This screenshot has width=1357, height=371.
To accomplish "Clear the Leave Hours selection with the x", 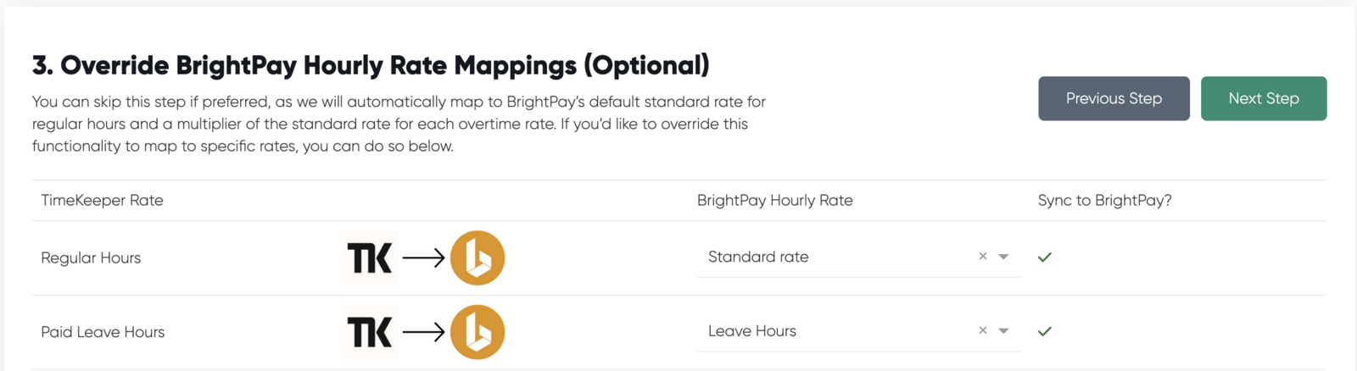I will point(983,330).
